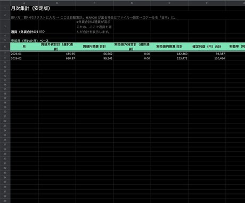Image resolution: width=245 pixels, height=203 pixels.
Task: Select row 6 via its row number
Action: click(x=5, y=46)
